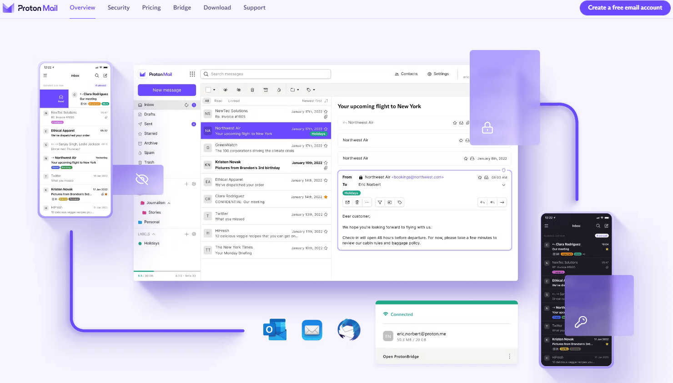Viewport: 673px width, 383px height.
Task: Click the mark as read eye icon
Action: pyautogui.click(x=225, y=90)
